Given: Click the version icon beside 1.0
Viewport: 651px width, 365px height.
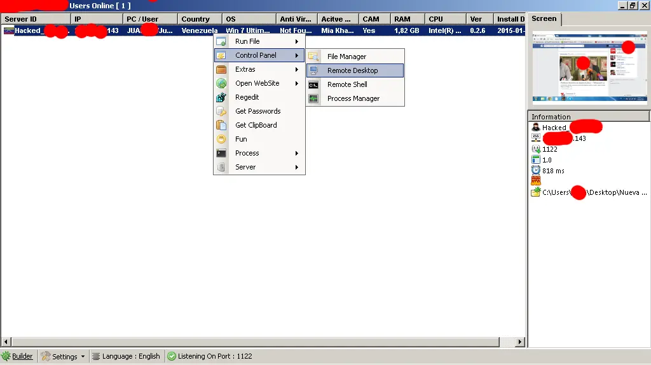Looking at the screenshot, I should coord(536,160).
